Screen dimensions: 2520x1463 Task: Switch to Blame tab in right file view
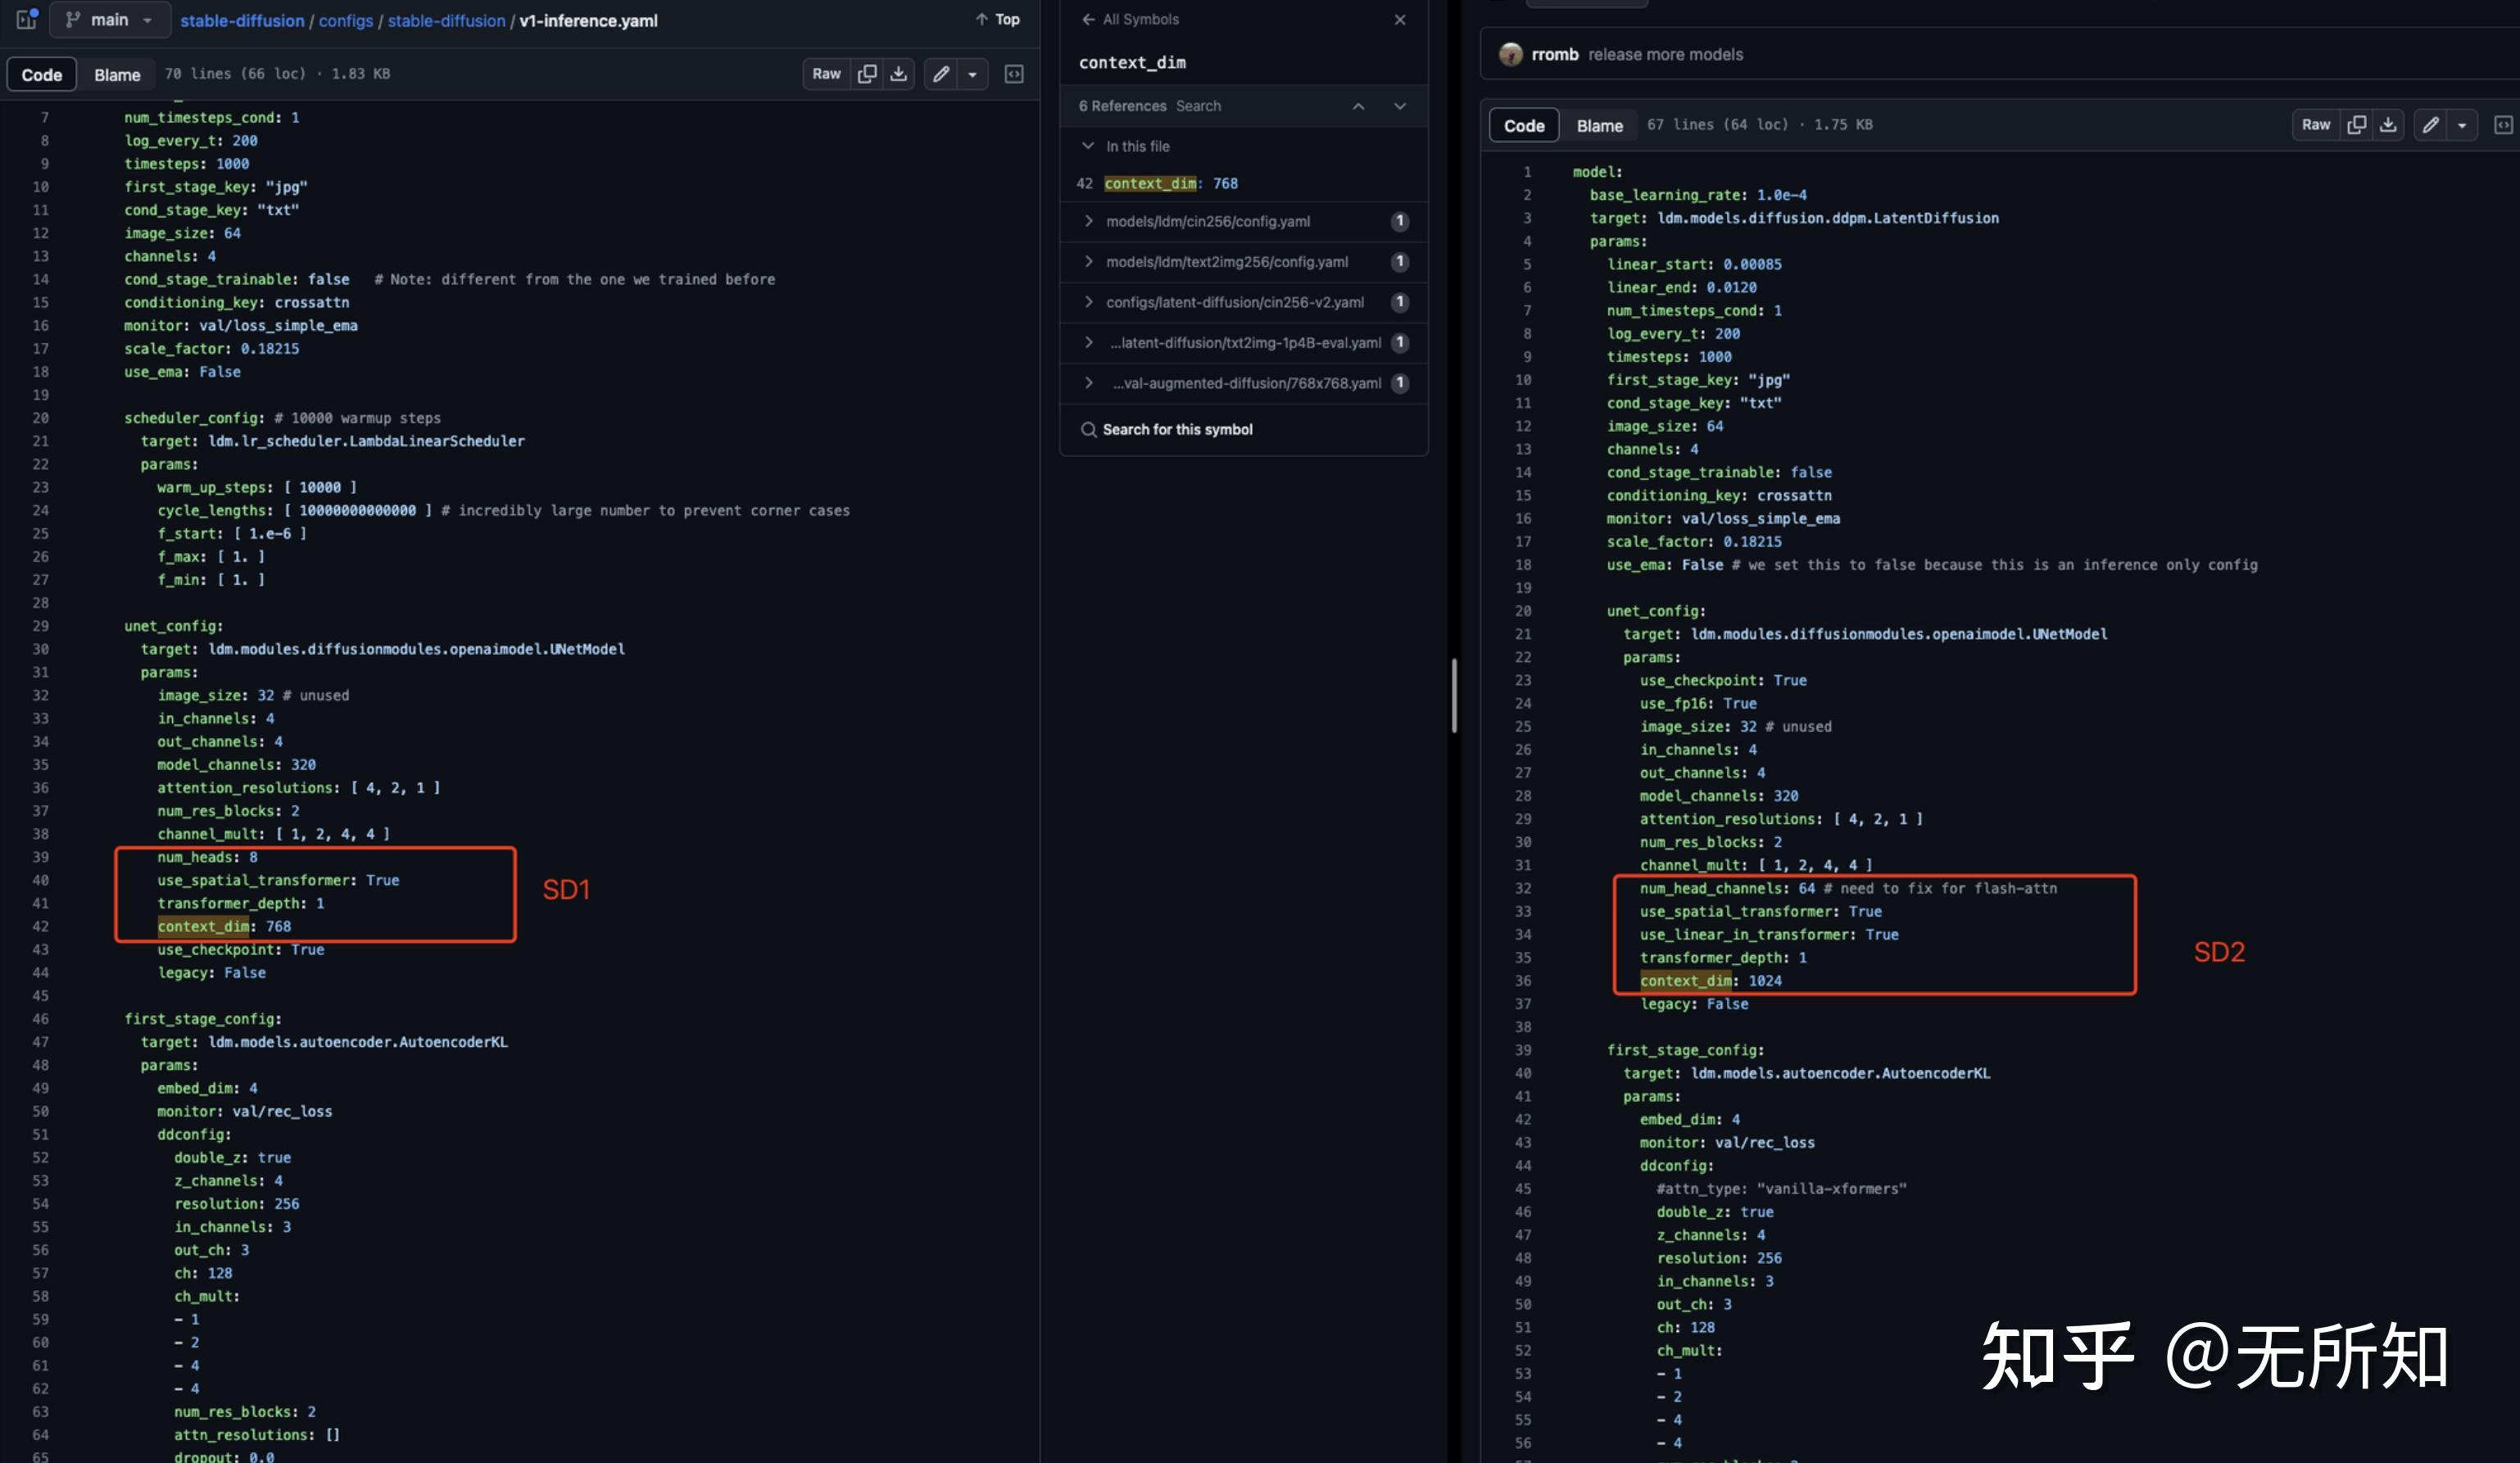(x=1599, y=126)
